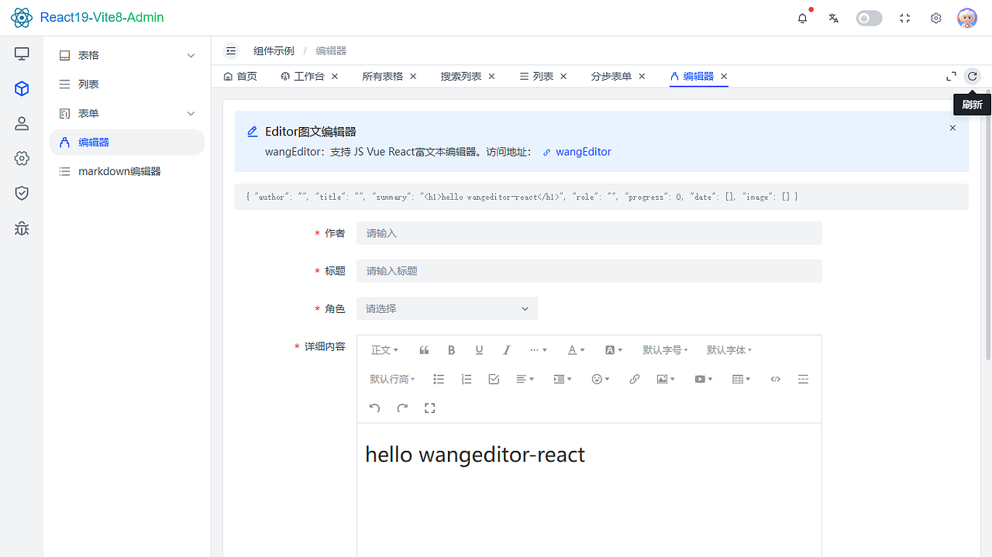Image resolution: width=992 pixels, height=557 pixels.
Task: Switch the editor to fullscreen mode
Action: coord(430,407)
